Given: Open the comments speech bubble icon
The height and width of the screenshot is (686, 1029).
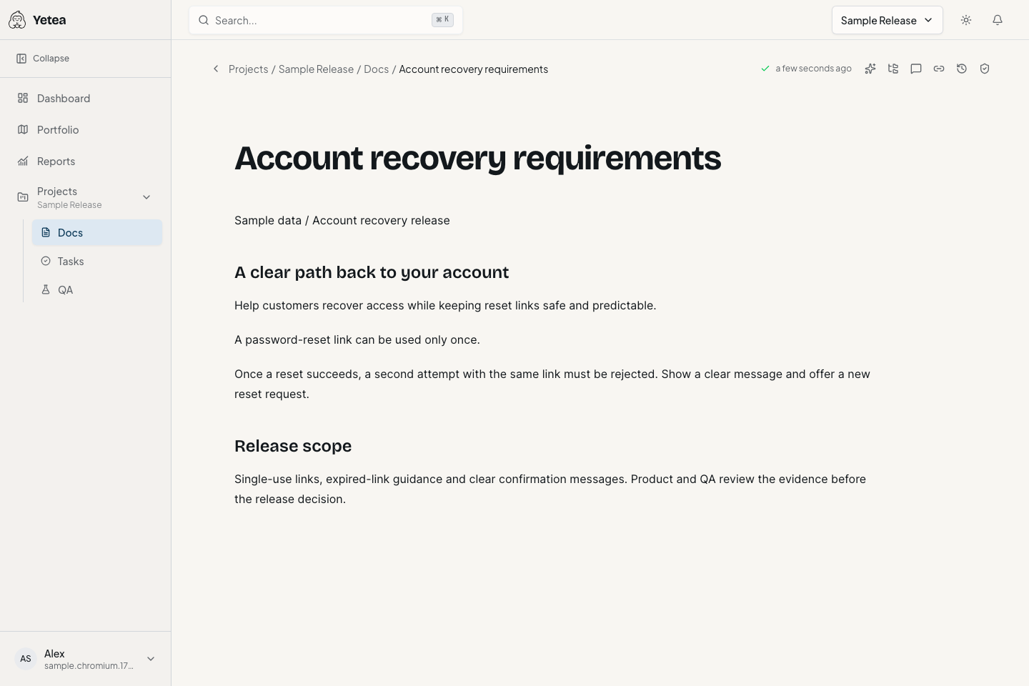Looking at the screenshot, I should coord(916,69).
